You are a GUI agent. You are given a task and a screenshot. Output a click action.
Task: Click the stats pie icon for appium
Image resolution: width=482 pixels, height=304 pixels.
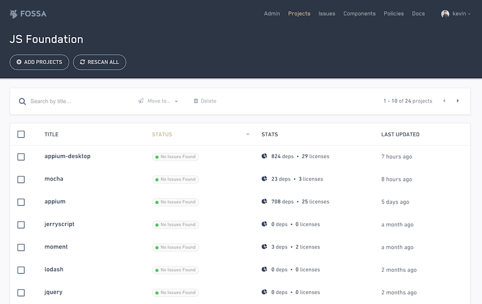264,202
